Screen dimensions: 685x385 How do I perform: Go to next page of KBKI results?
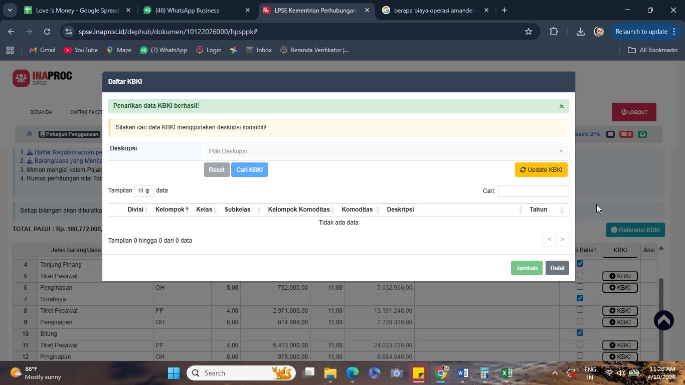pos(562,240)
